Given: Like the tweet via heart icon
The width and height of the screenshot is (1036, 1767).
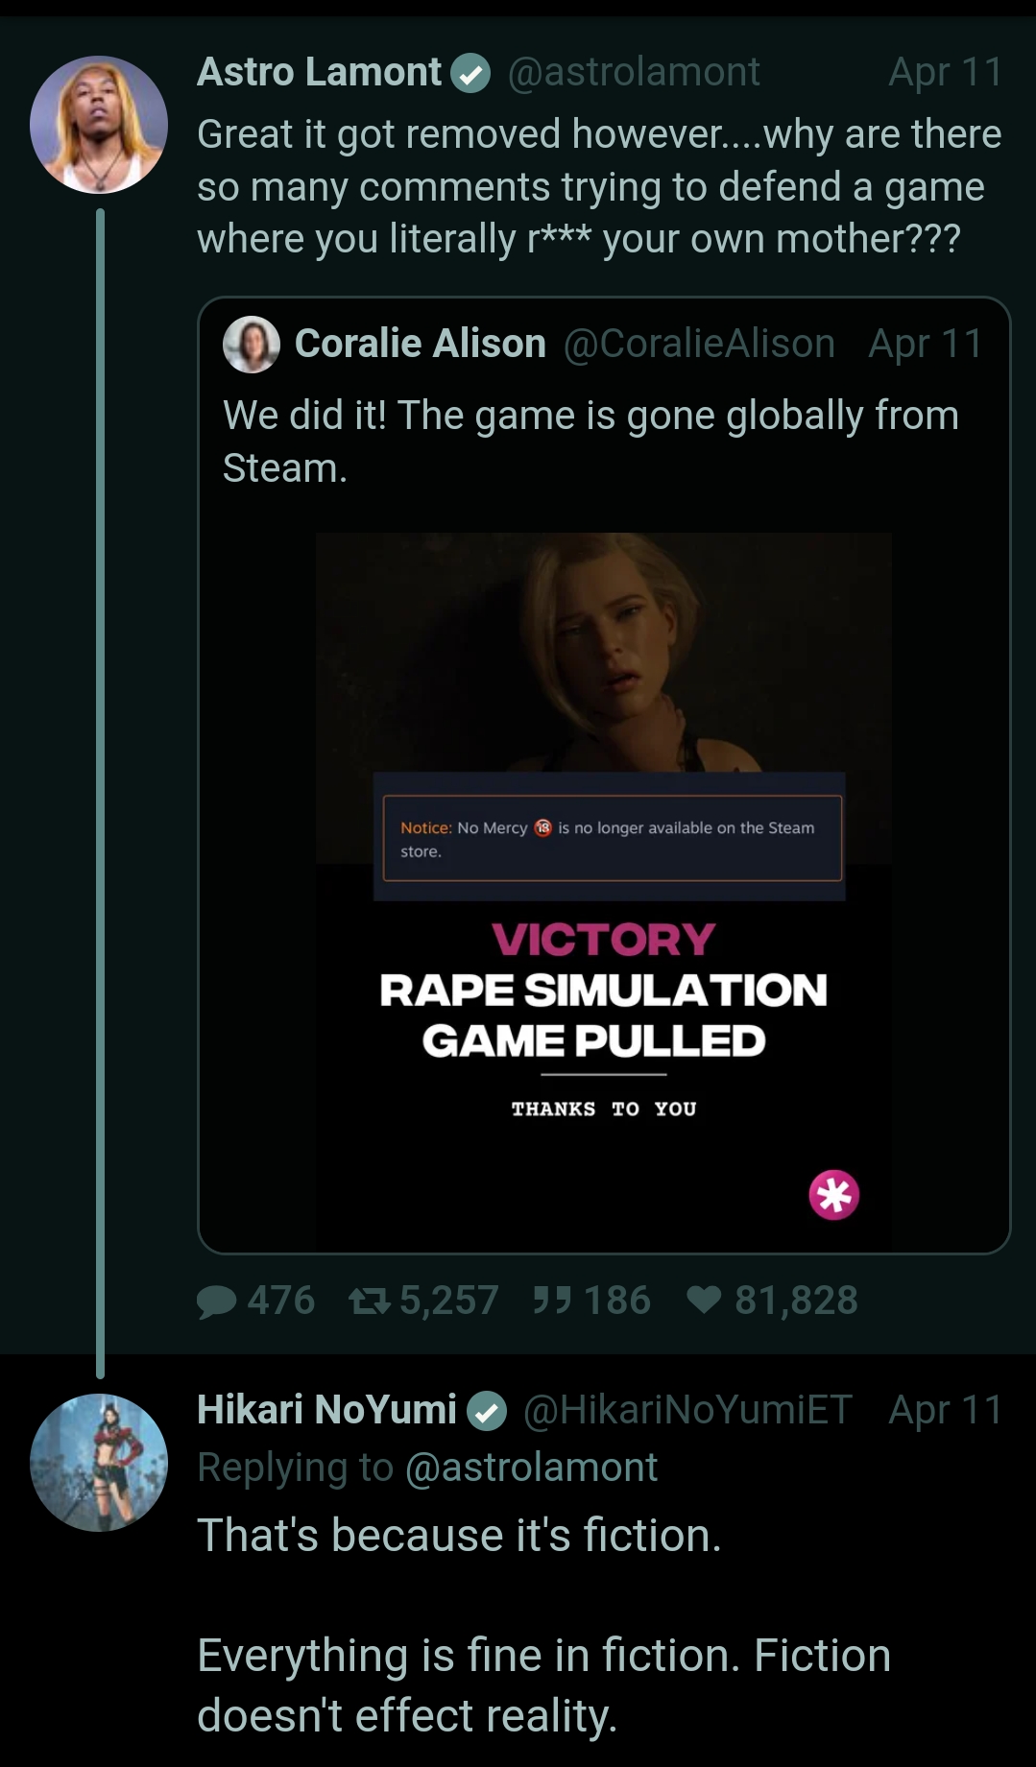Looking at the screenshot, I should pos(704,1301).
